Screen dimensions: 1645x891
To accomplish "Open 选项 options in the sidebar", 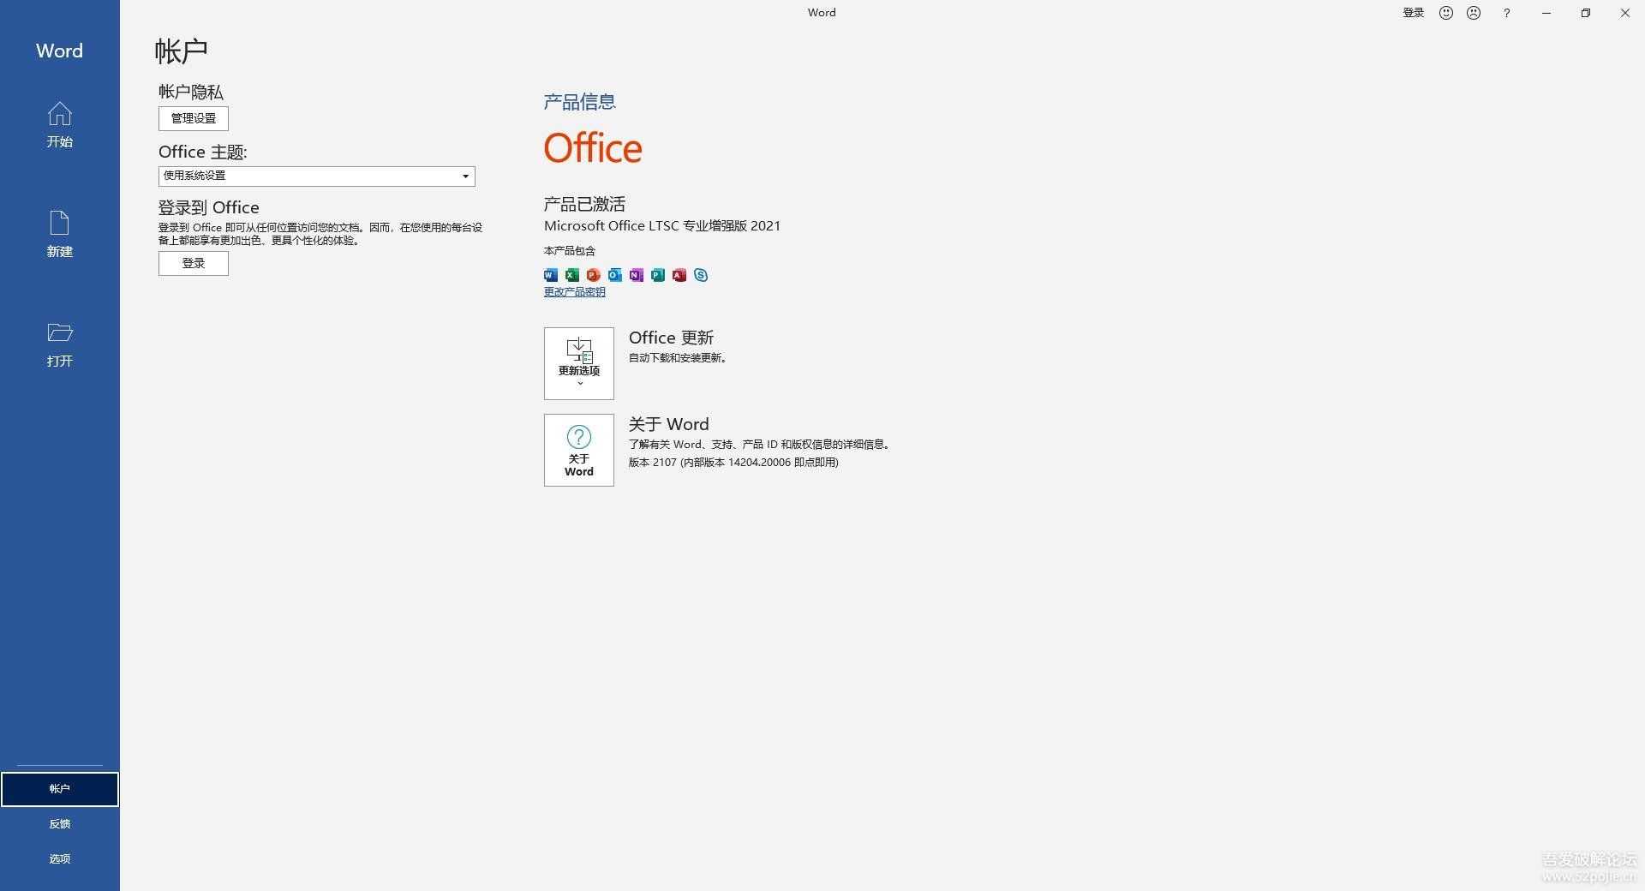I will tap(60, 859).
